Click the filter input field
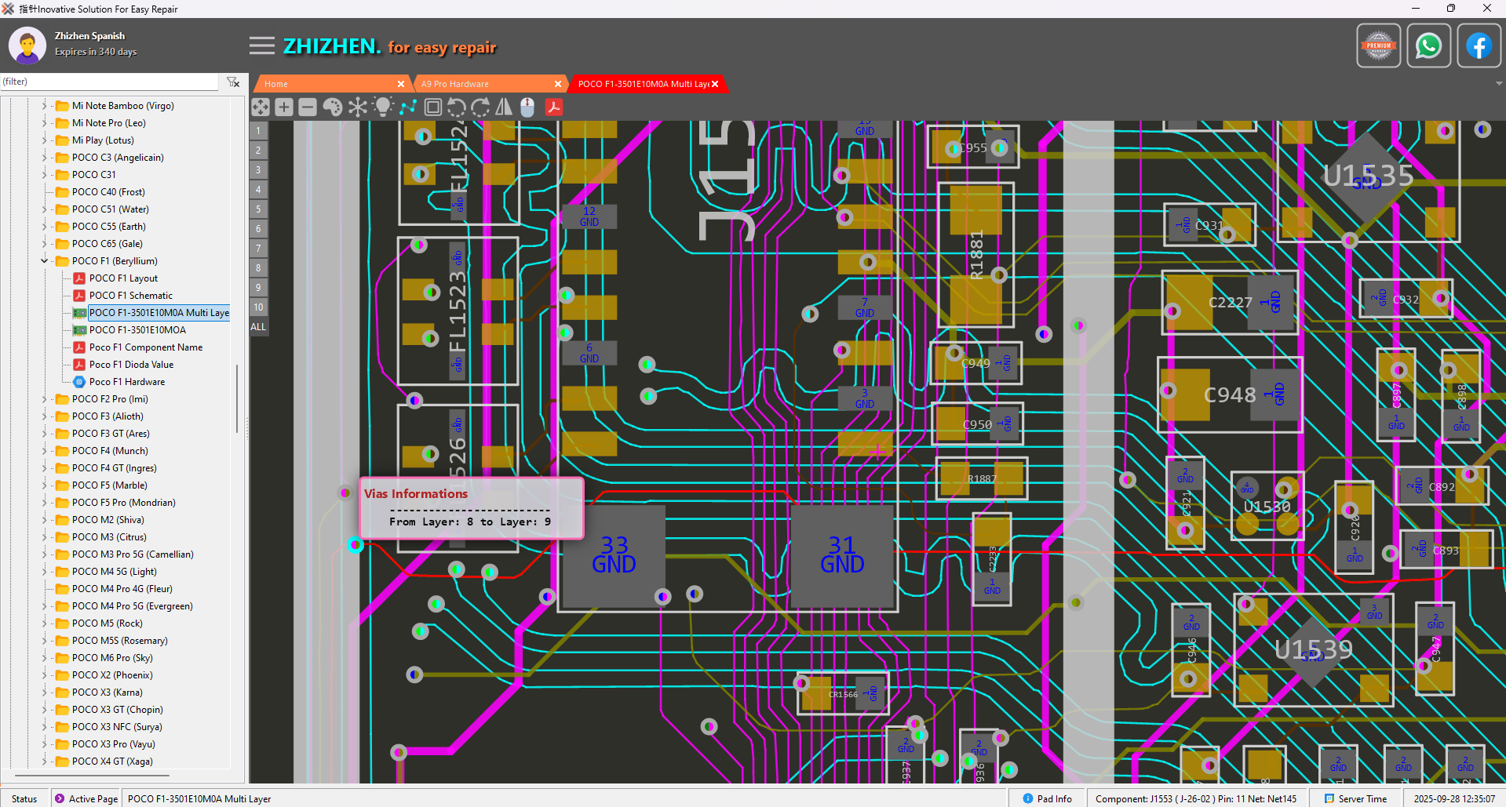The height and width of the screenshot is (807, 1506). (x=110, y=82)
